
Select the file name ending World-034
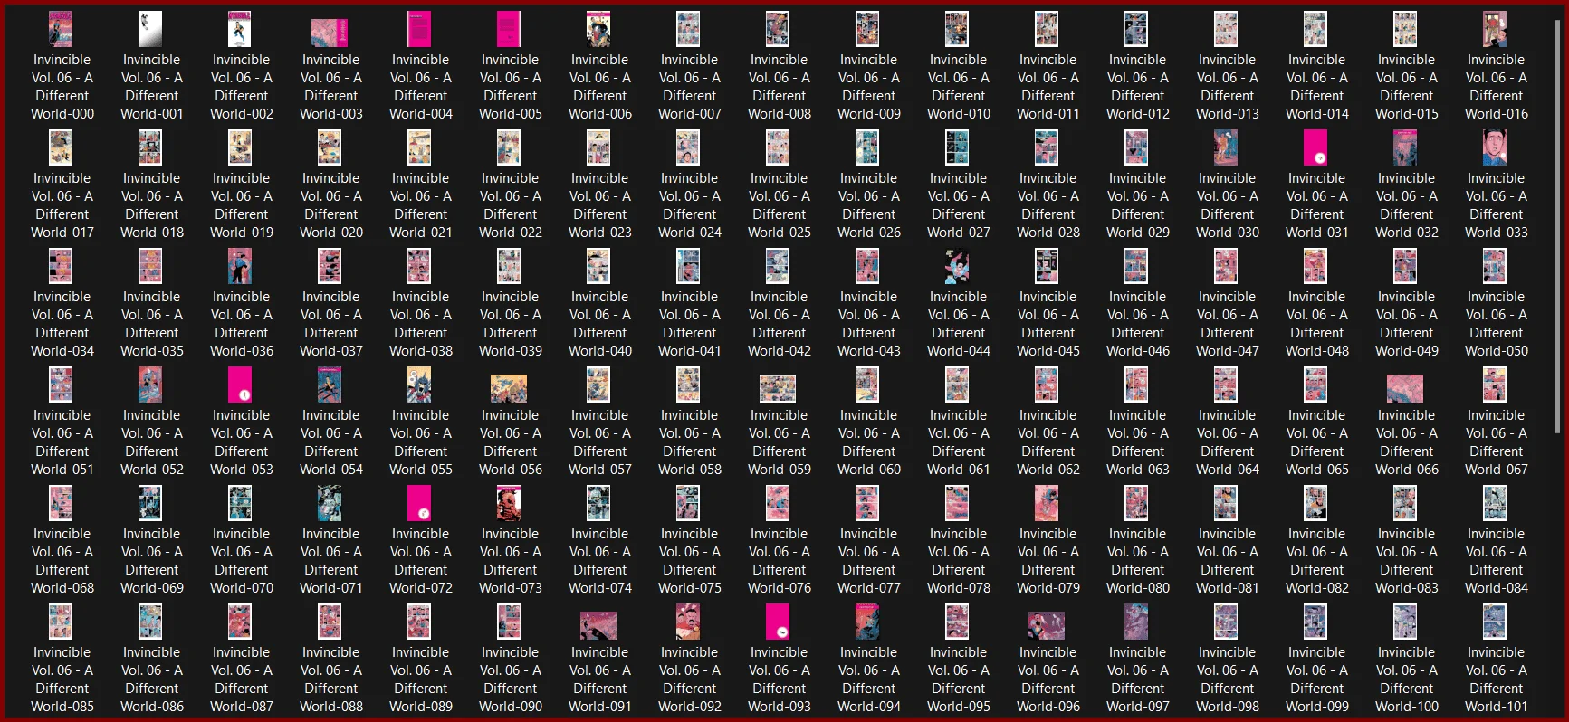point(62,324)
